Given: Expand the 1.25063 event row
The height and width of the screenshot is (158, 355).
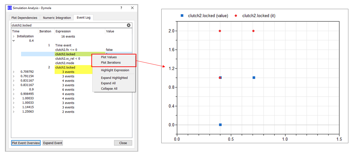Looking at the screenshot, I should click(14, 112).
